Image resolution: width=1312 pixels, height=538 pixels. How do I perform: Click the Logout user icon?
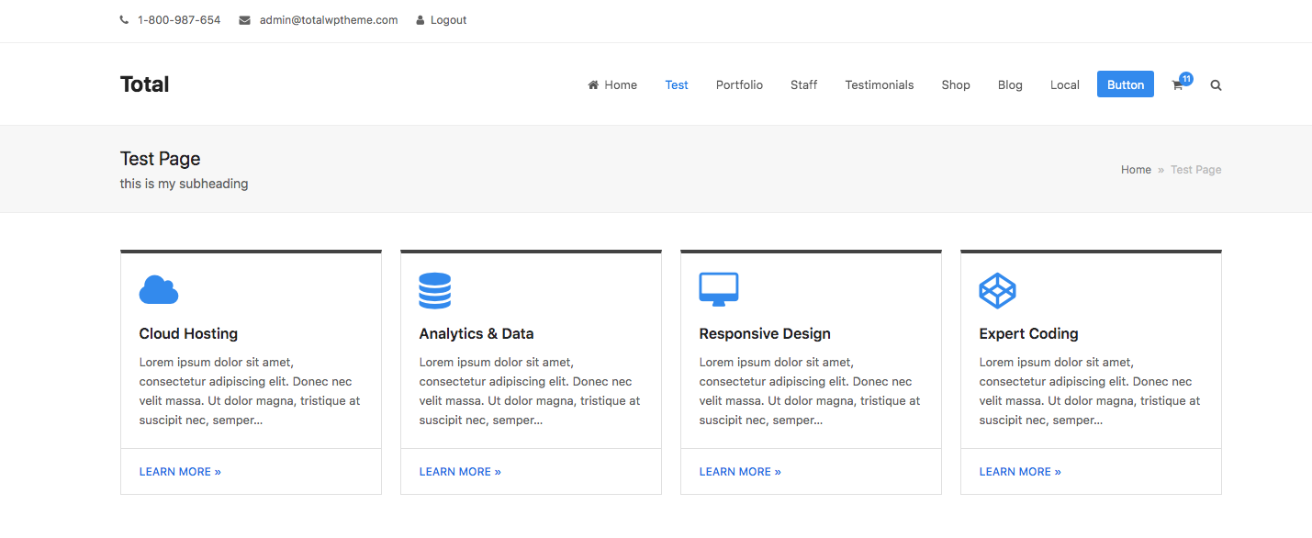[x=421, y=20]
